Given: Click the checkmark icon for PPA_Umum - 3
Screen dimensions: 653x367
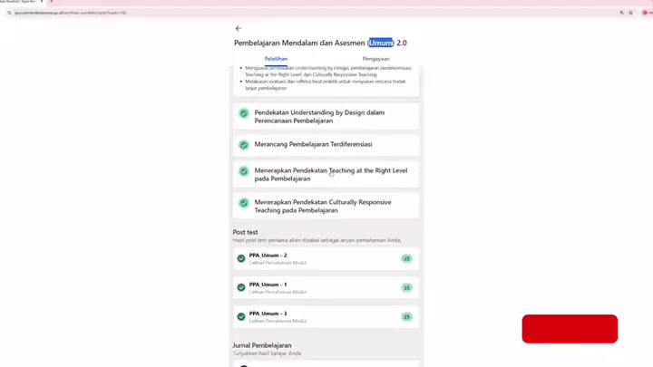Looking at the screenshot, I should coord(241,316).
